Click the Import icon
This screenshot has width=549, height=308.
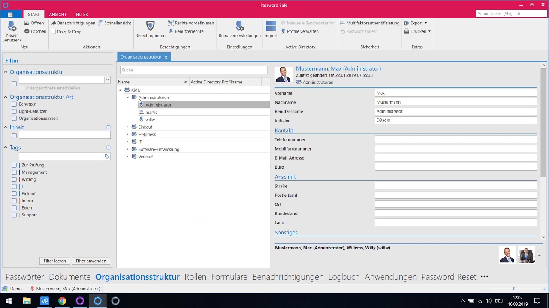coord(271,26)
